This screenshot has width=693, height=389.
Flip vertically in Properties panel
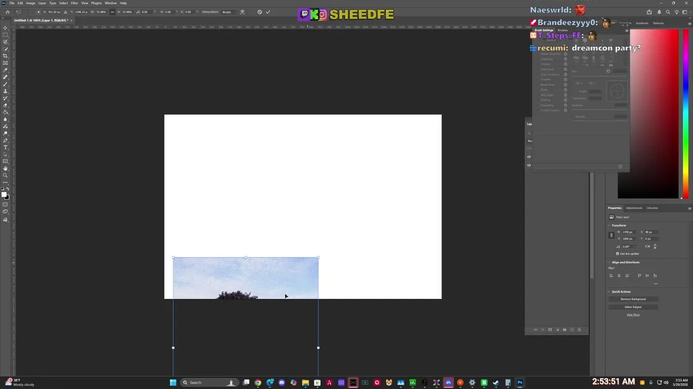[655, 246]
